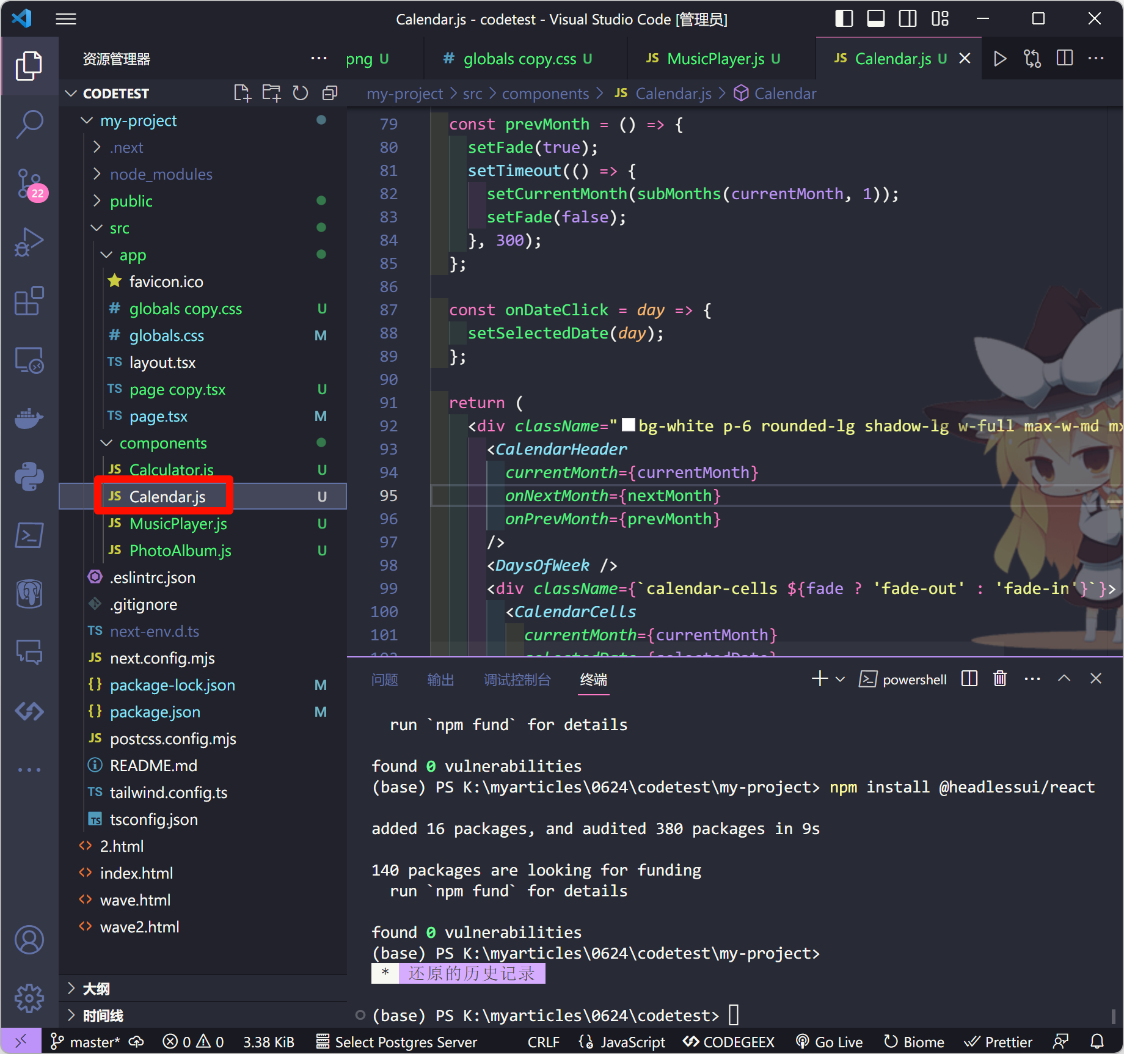The width and height of the screenshot is (1124, 1054).
Task: Kill the terminal with trash icon
Action: [1000, 679]
